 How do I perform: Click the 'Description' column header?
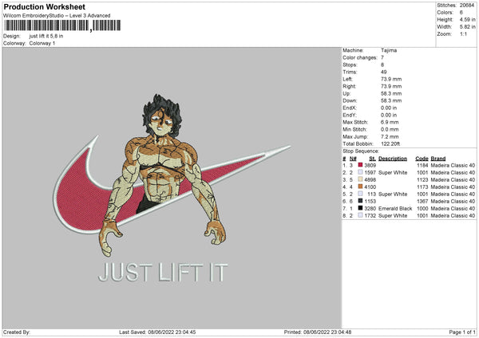[393, 159]
